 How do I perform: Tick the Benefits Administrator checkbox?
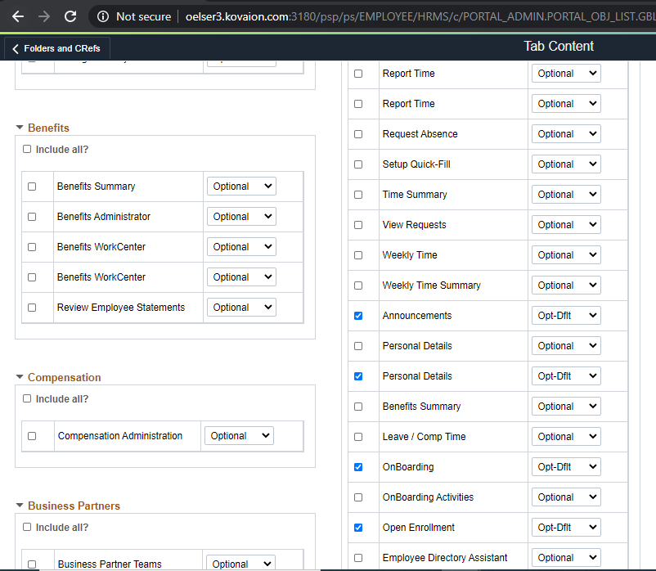[x=32, y=217]
